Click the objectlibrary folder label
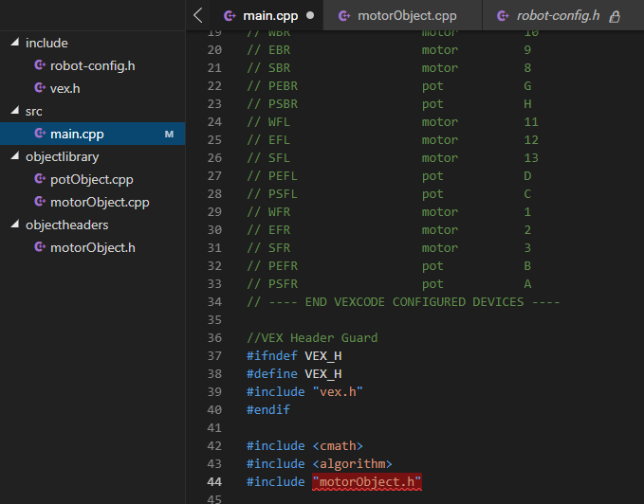The image size is (644, 504). (62, 157)
